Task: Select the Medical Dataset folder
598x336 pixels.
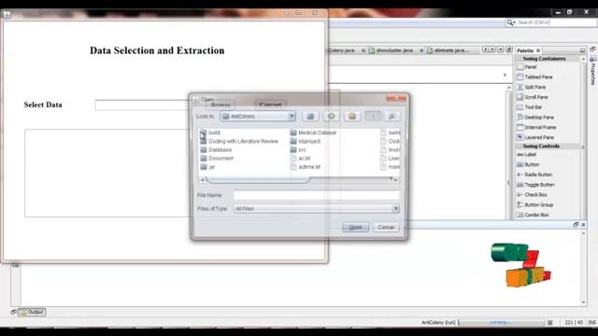Action: tap(314, 133)
